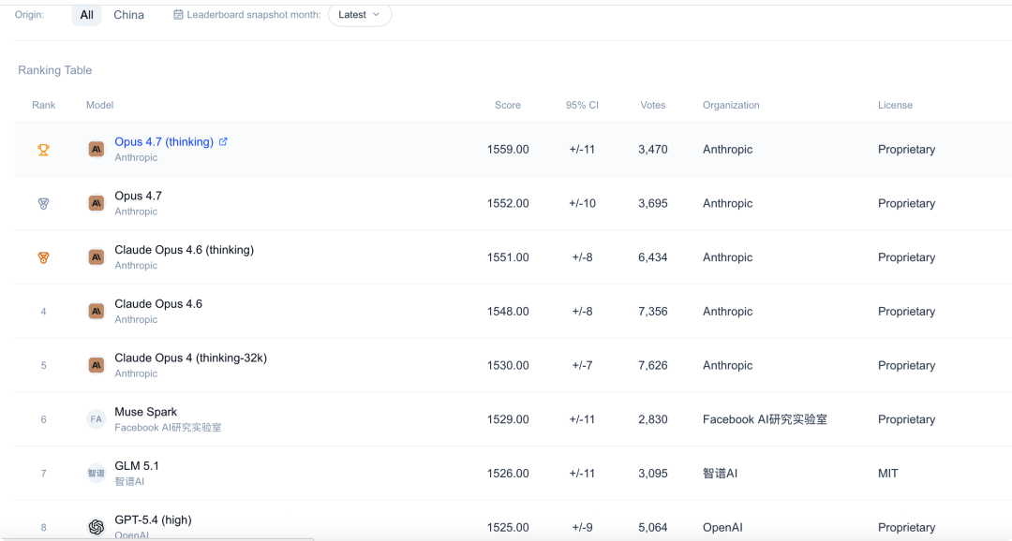Click the Score column header
This screenshot has width=1012, height=541.
point(508,105)
